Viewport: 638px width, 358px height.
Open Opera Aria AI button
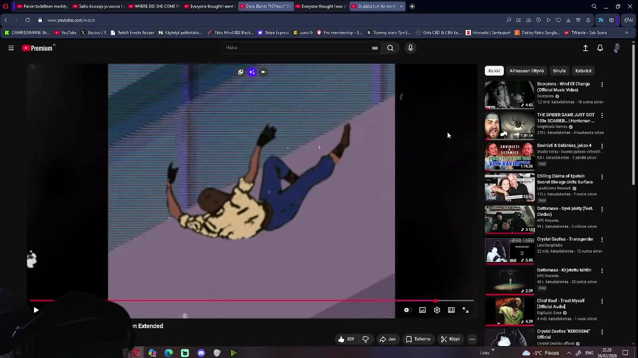[629, 20]
